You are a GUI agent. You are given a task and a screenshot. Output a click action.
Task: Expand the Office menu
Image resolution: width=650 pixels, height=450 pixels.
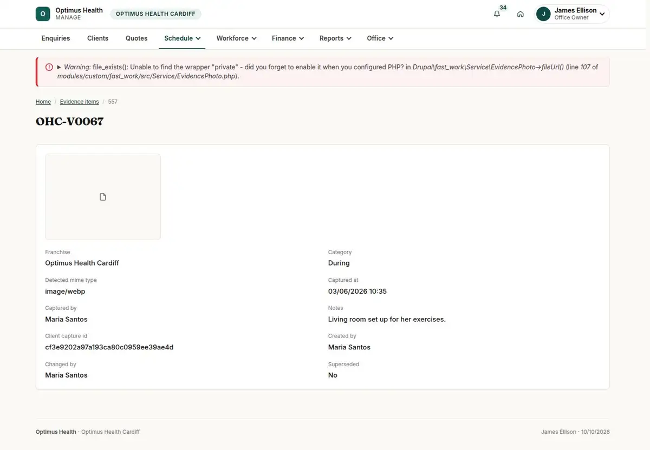pyautogui.click(x=380, y=38)
